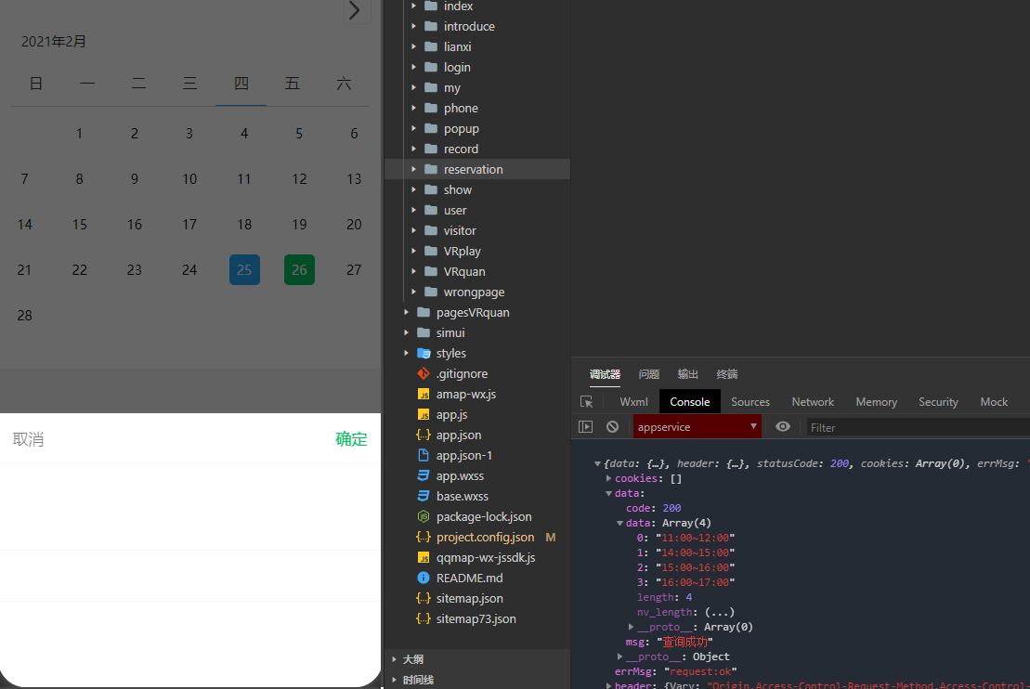
Task: Open the Wxml devtools tab
Action: click(634, 402)
